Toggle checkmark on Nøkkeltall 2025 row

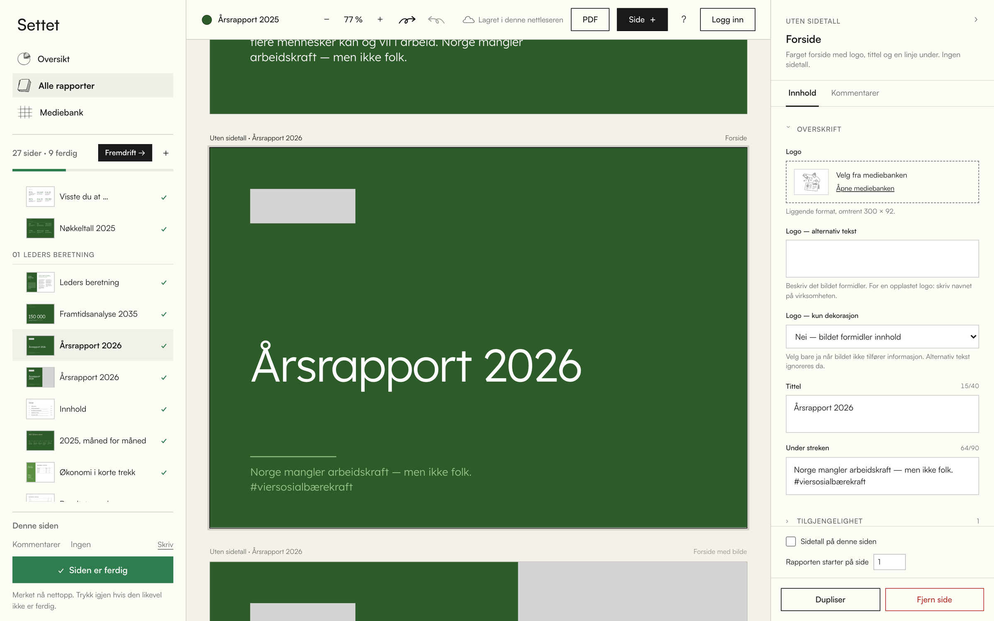pos(164,229)
